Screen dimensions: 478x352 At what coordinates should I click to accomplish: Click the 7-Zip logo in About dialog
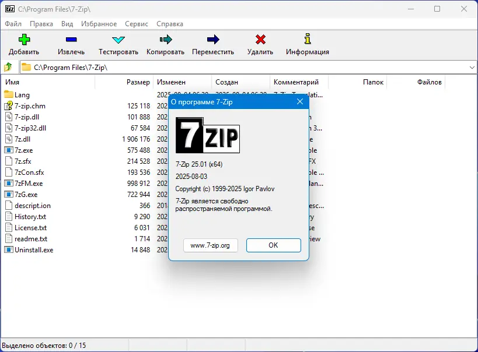point(208,135)
